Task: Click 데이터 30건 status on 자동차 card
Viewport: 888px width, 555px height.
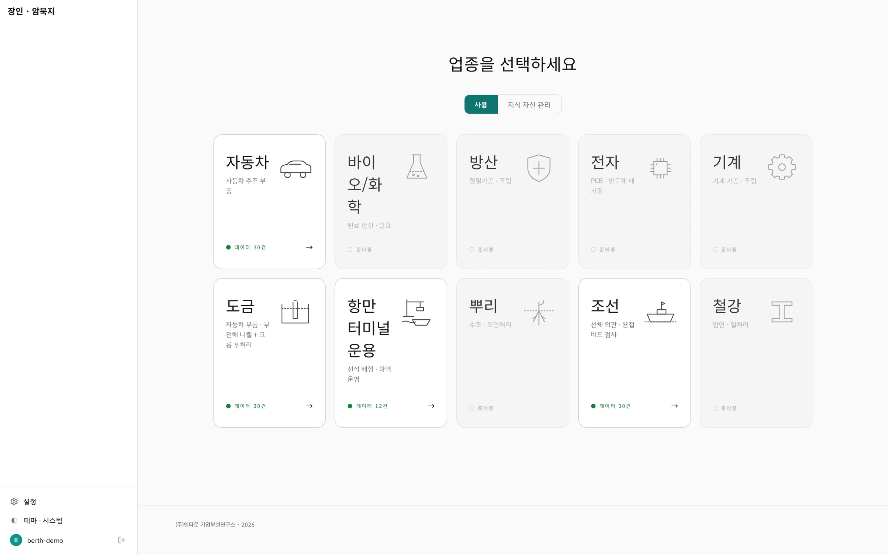Action: 246,247
